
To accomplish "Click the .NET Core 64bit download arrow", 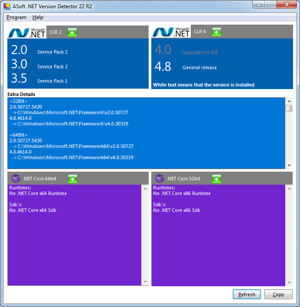I will (x=72, y=179).
